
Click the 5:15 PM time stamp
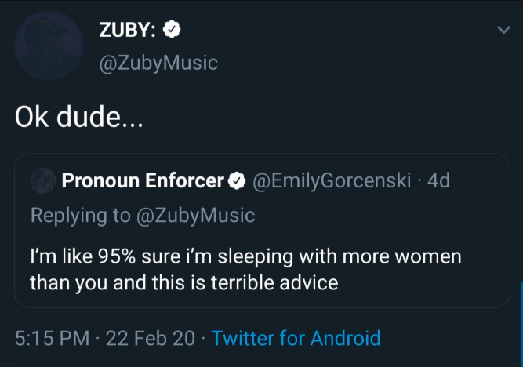(x=51, y=339)
